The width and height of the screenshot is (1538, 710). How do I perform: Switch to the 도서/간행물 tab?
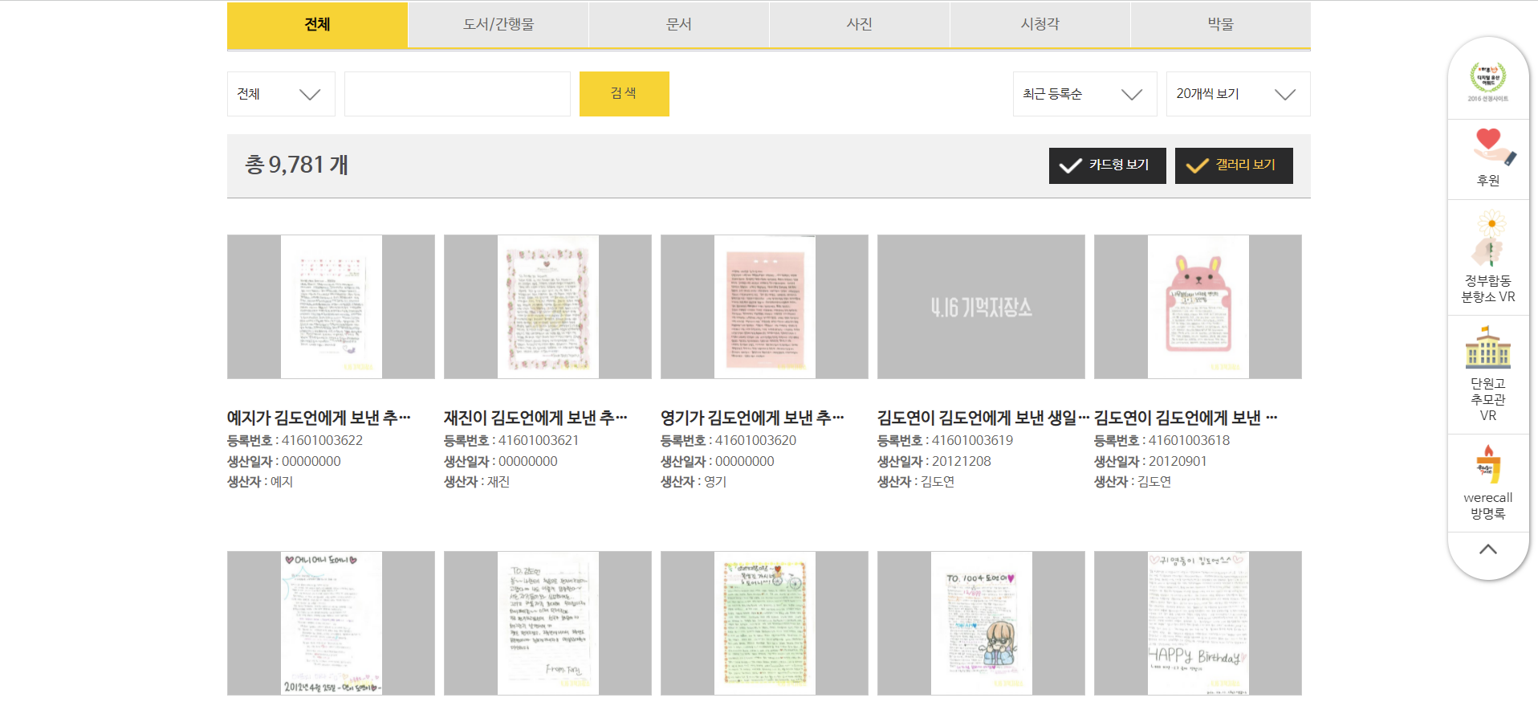[x=498, y=25]
